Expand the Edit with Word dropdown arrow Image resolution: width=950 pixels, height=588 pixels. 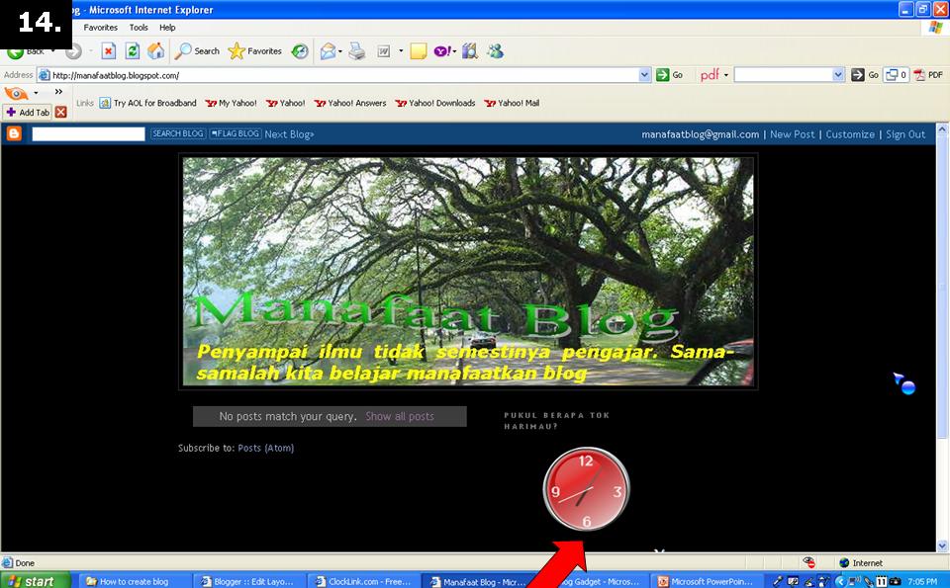click(x=401, y=51)
